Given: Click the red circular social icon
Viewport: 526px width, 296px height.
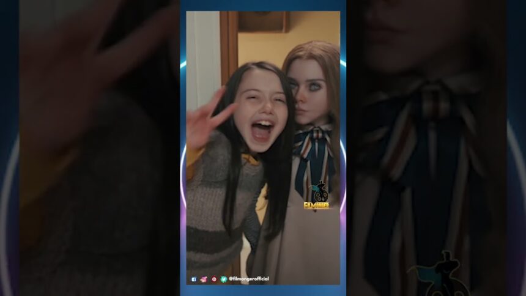Looking at the screenshot, I should pos(214,279).
